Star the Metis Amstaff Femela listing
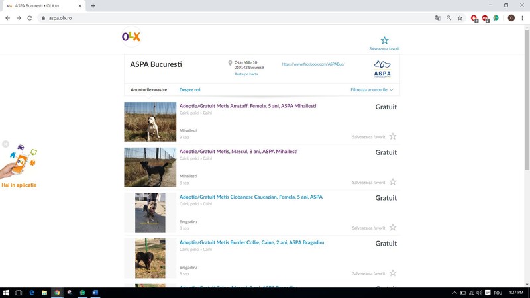The height and width of the screenshot is (298, 530). [392, 136]
